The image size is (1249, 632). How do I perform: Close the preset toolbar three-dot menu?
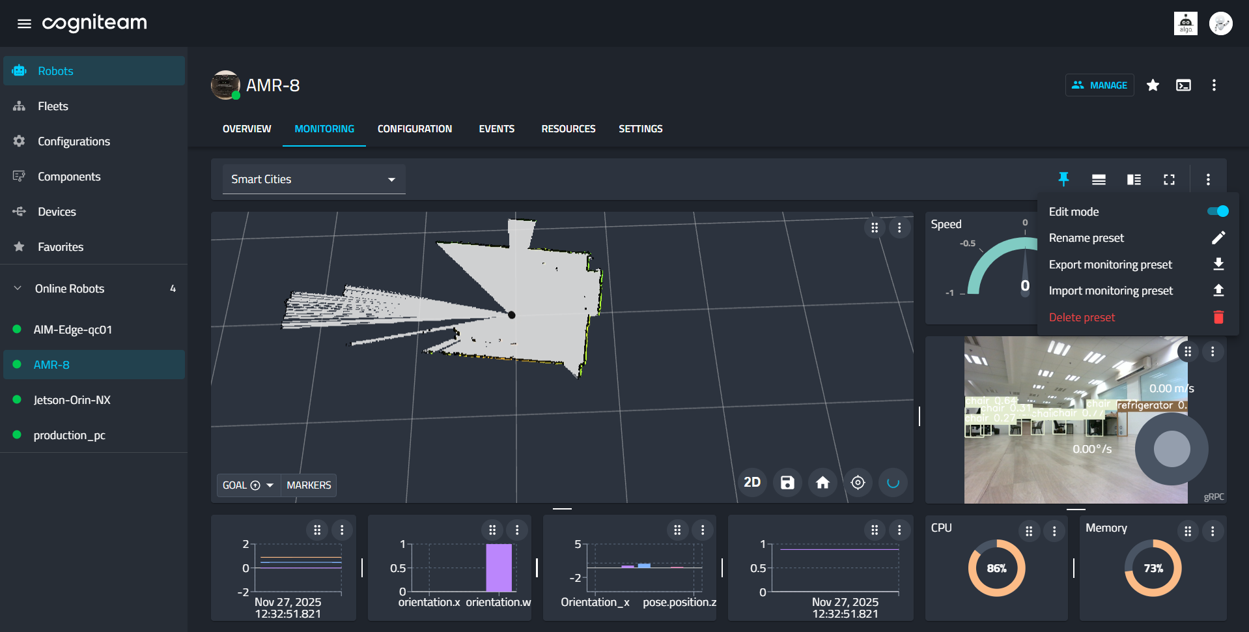(1208, 179)
